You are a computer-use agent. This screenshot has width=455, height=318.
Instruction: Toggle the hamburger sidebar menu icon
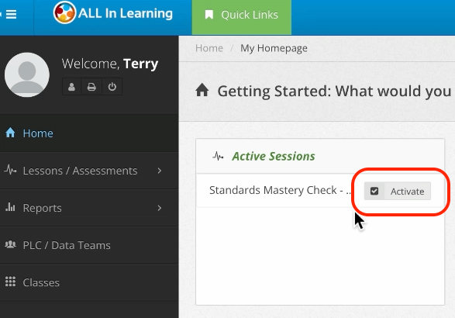(x=11, y=14)
